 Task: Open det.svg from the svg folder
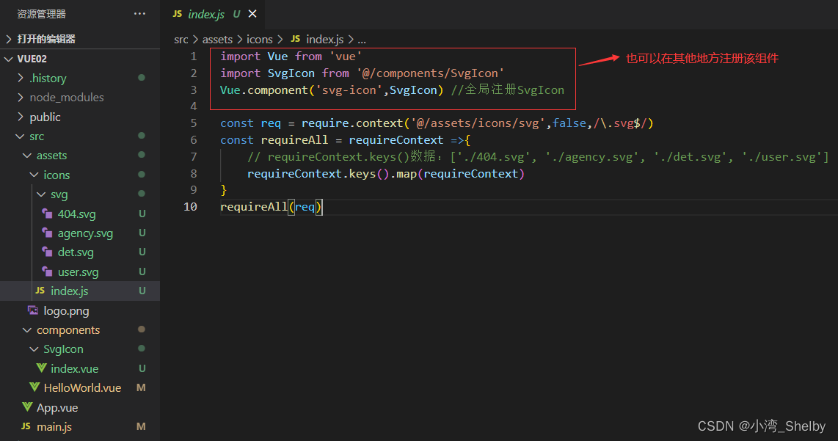click(76, 252)
